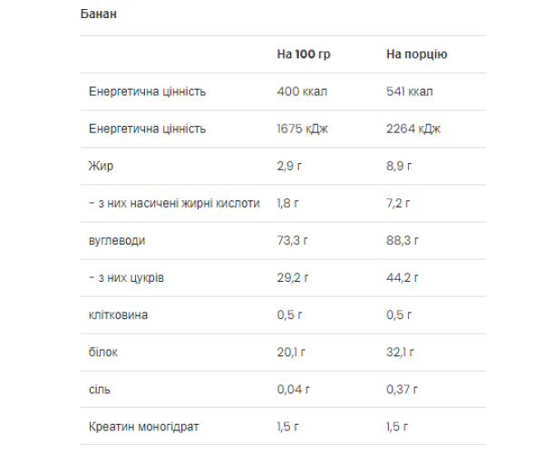The height and width of the screenshot is (453, 544).
Task: Click the 400 ккал energy value
Action: pos(300,92)
